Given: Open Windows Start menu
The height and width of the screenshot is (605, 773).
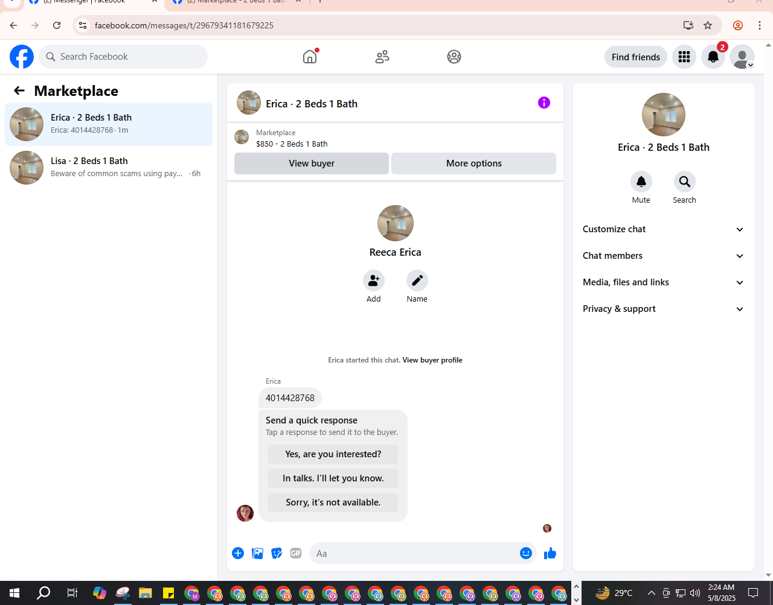Looking at the screenshot, I should (14, 593).
